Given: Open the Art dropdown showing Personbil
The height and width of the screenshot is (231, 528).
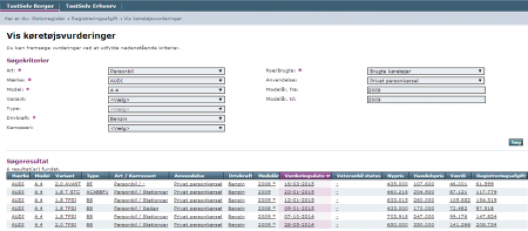Looking at the screenshot, I should pos(166,71).
